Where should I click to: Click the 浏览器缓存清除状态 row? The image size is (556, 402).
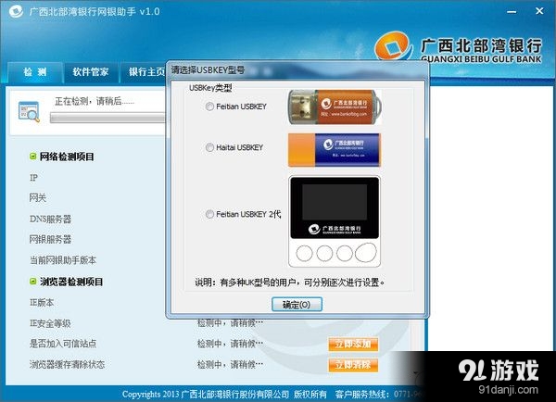point(67,364)
